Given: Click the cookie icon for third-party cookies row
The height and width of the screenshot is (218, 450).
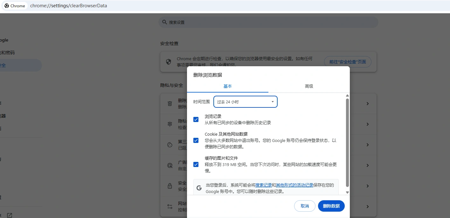Looking at the screenshot, I should pyautogui.click(x=170, y=145).
